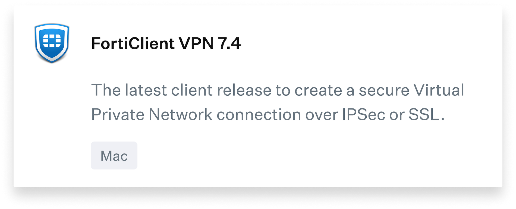Click the word VPN in the card heading
Image resolution: width=516 pixels, height=209 pixels.
(x=196, y=43)
